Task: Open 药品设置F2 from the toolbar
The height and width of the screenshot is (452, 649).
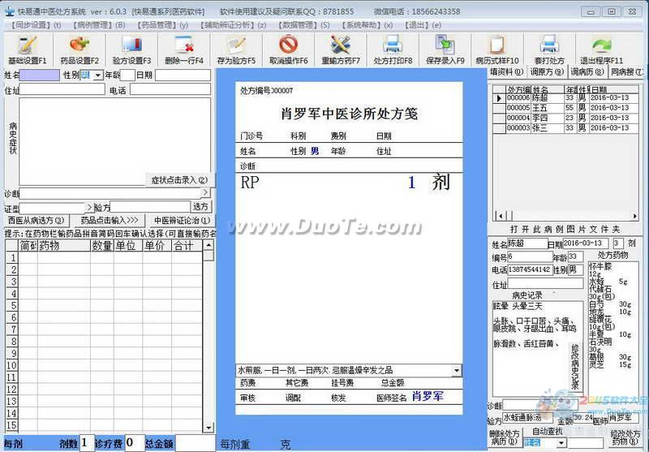Action: tap(80, 49)
